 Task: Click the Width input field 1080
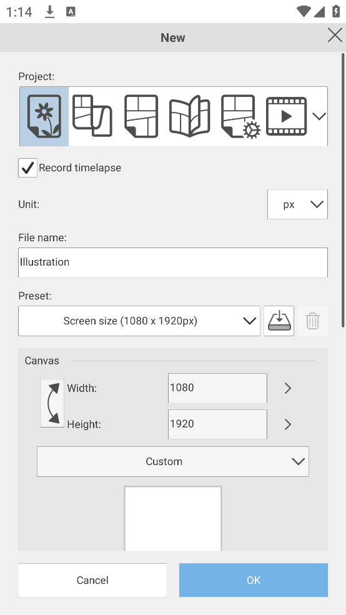217,388
